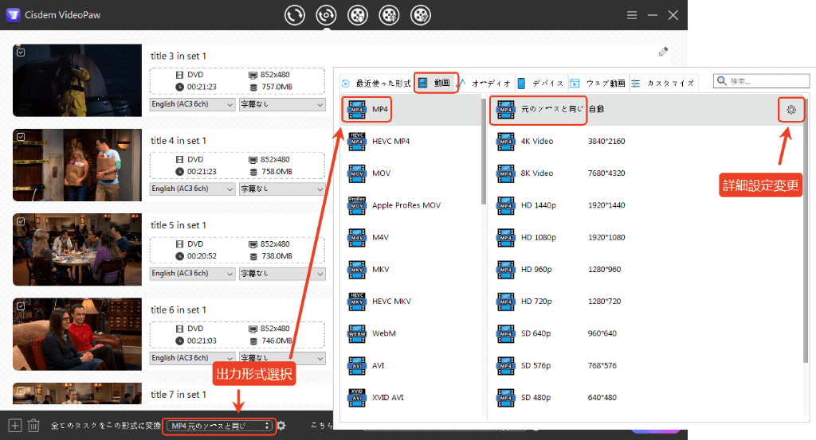Open the MP4 output format dropdown

[x=219, y=426]
